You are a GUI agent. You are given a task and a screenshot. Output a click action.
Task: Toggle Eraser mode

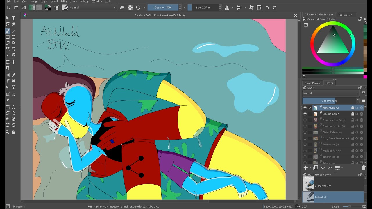(122, 8)
